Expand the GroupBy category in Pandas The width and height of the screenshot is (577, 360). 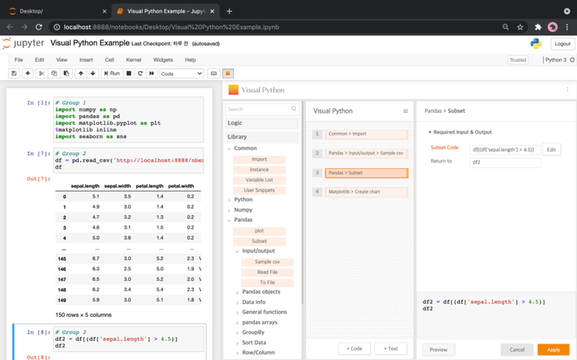coord(253,332)
